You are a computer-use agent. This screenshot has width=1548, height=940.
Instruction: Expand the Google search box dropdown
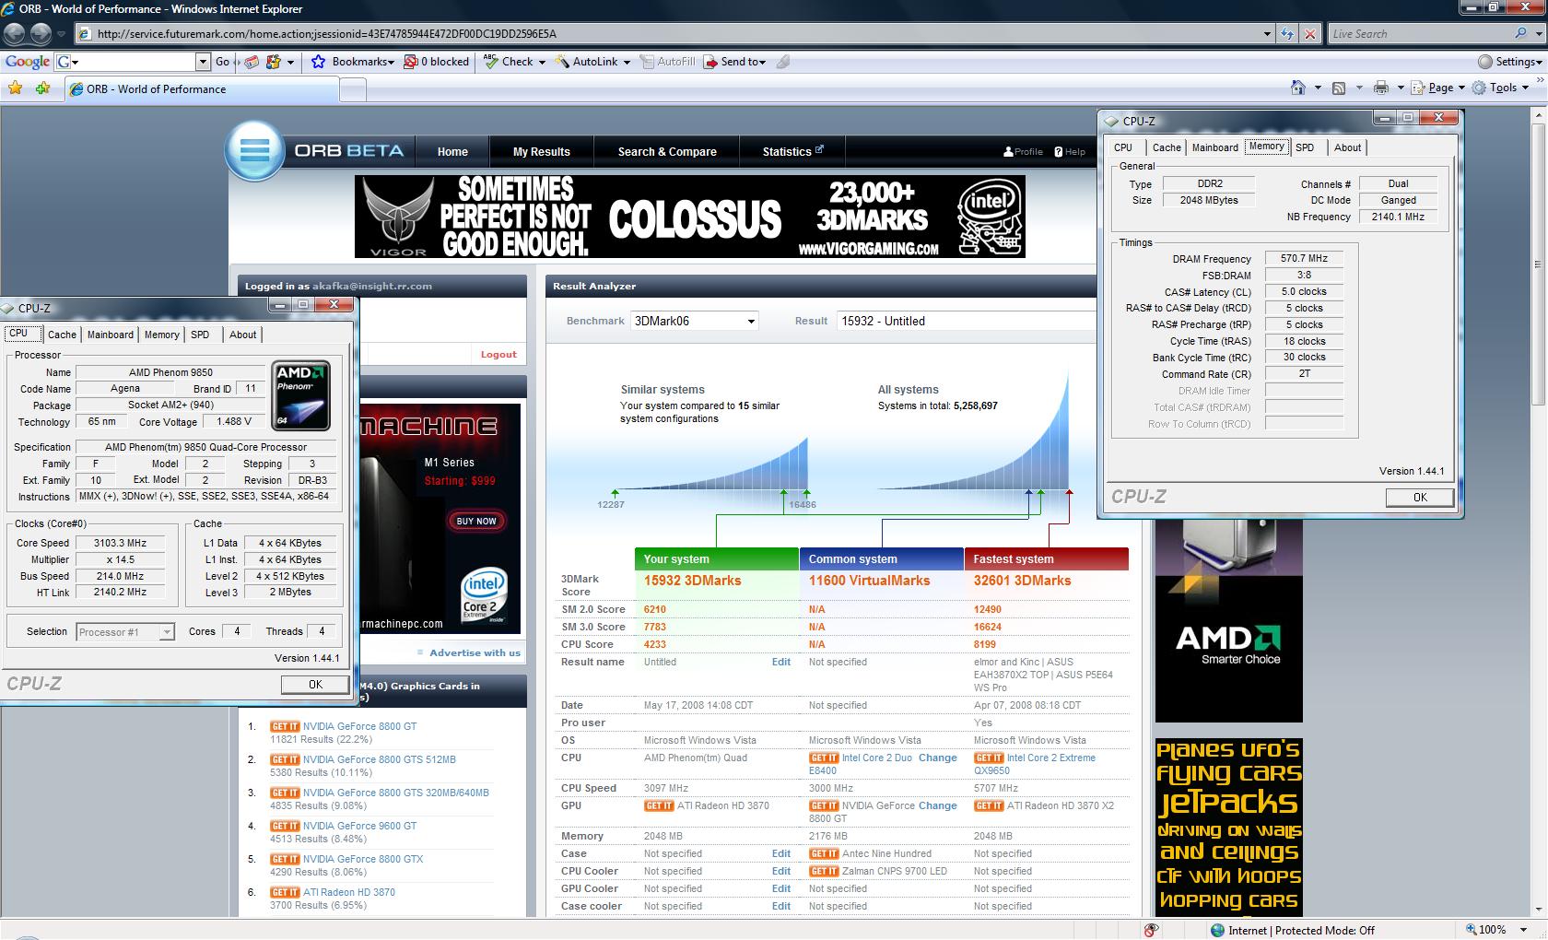click(x=203, y=62)
